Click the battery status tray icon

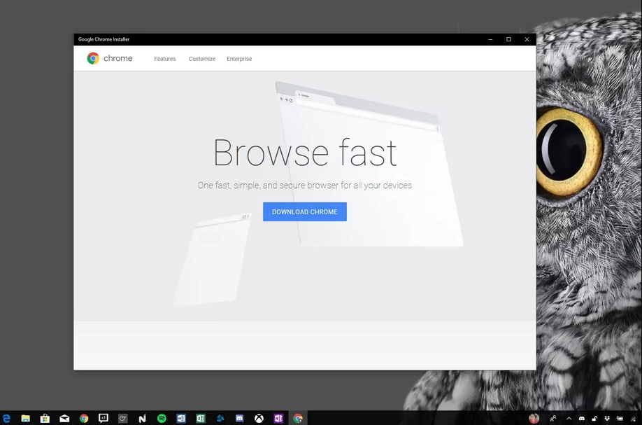620,419
